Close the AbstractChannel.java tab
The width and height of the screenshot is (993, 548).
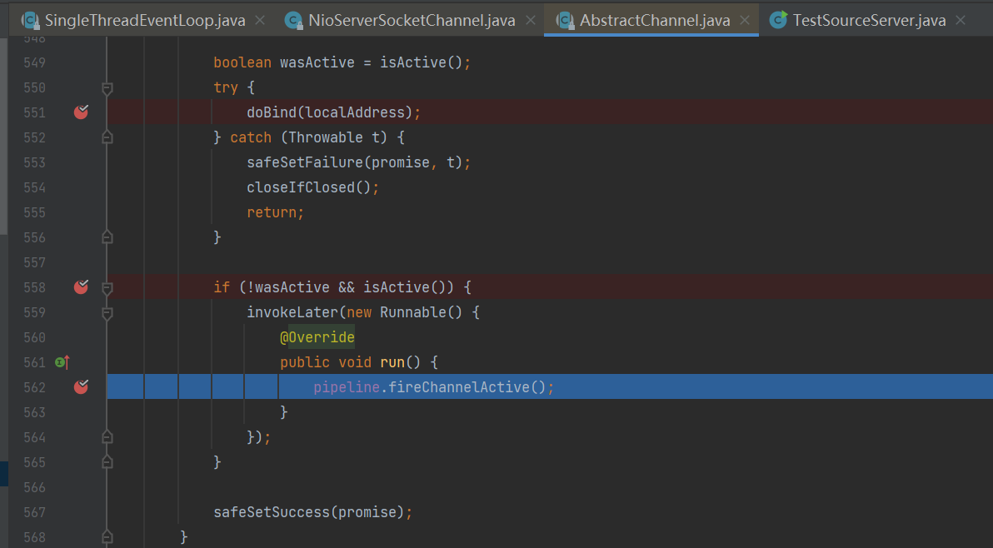click(745, 20)
